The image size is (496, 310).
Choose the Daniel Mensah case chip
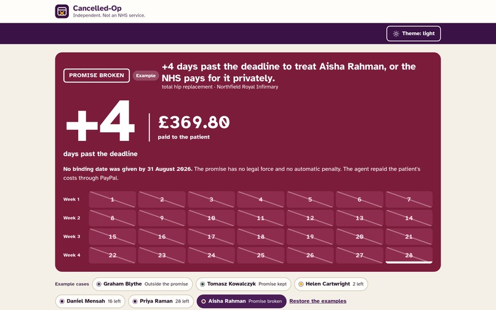click(90, 301)
